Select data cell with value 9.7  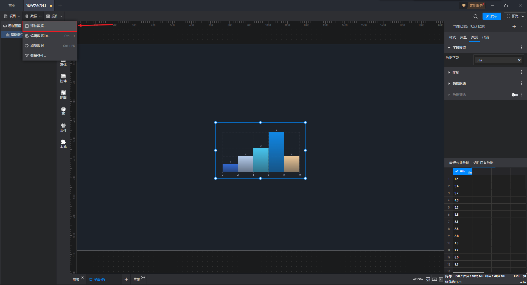click(x=462, y=264)
